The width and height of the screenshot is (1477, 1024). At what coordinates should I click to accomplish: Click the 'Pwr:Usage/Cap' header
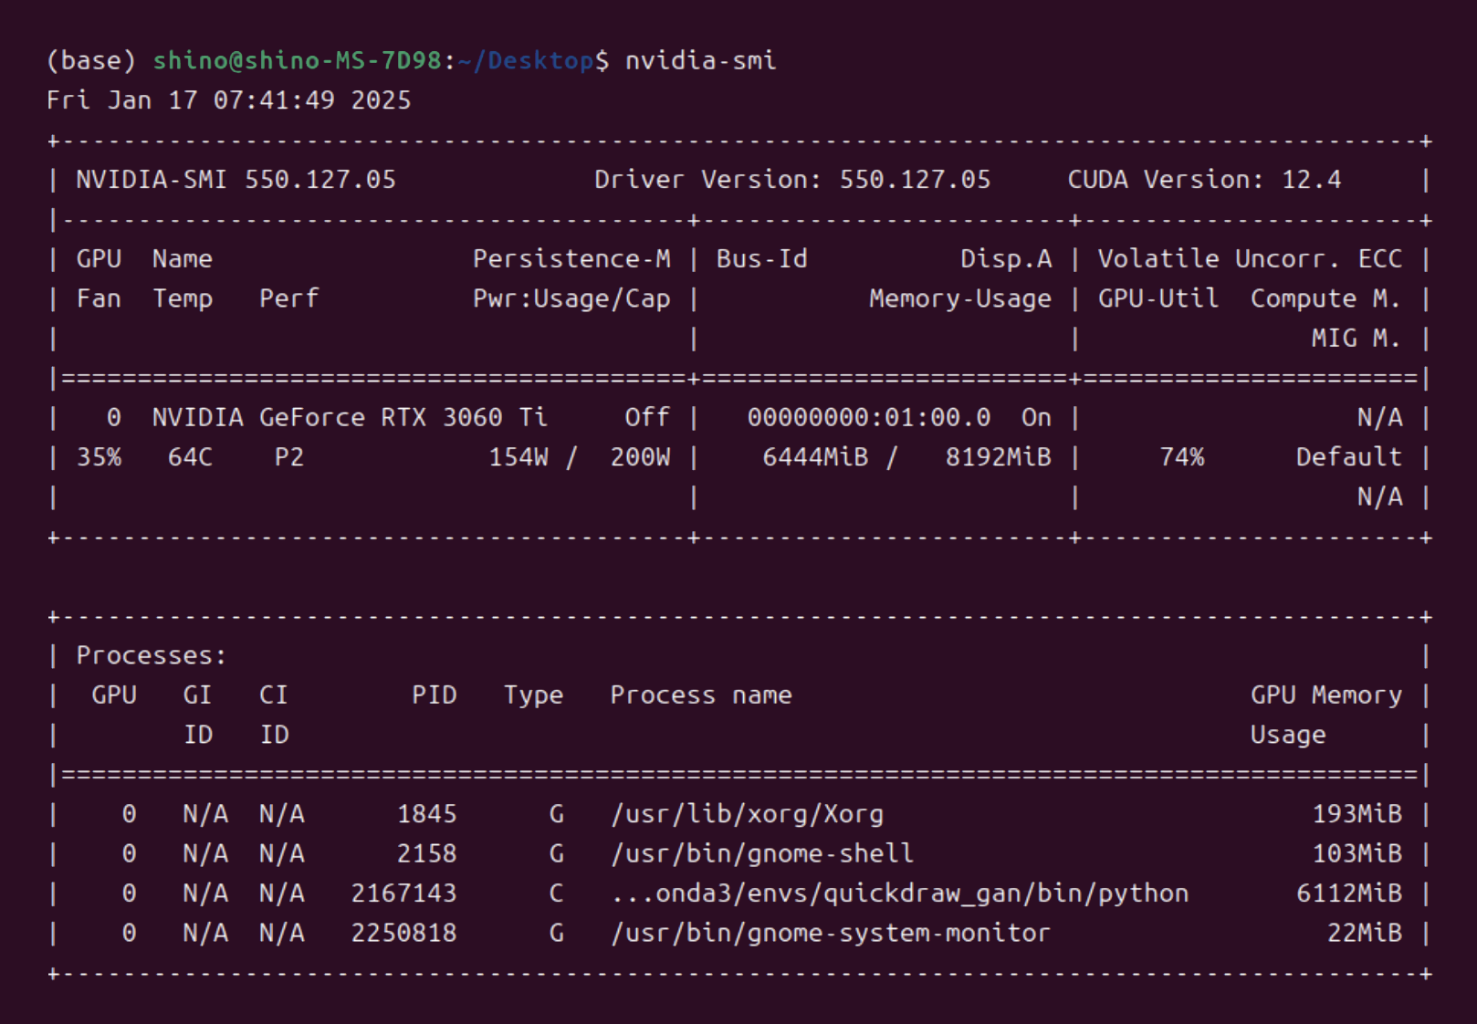click(571, 298)
